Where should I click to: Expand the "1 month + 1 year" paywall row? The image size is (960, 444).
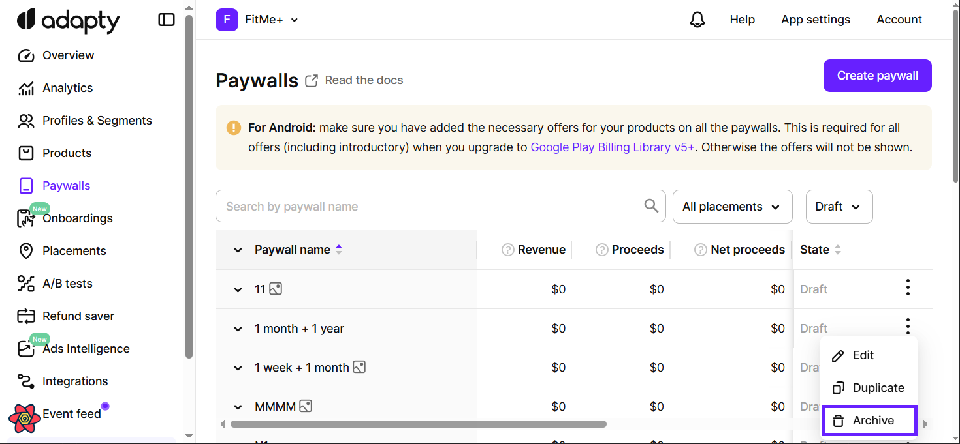tap(237, 328)
